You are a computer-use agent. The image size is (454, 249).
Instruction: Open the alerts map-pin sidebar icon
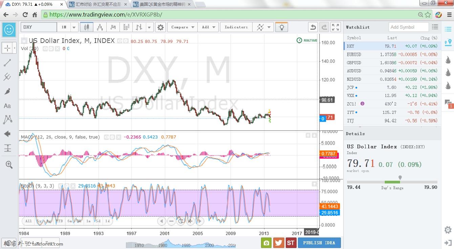[448, 43]
